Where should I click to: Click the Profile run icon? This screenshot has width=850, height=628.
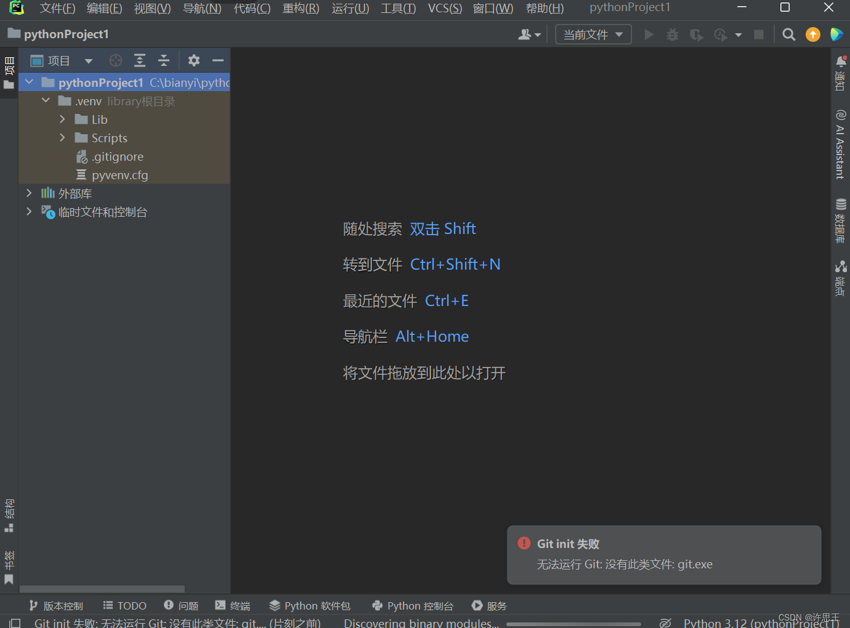coord(721,34)
